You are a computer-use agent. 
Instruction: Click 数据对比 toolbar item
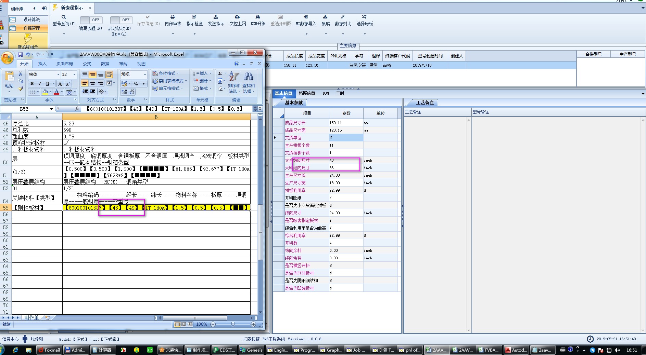343,21
